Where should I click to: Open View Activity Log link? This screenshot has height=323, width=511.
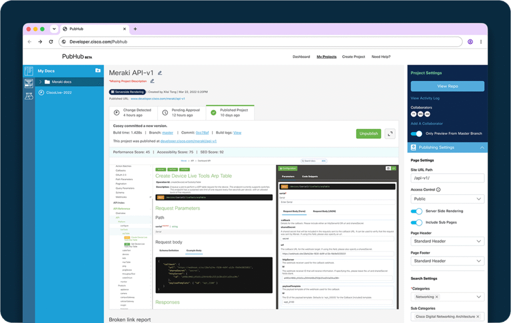425,98
